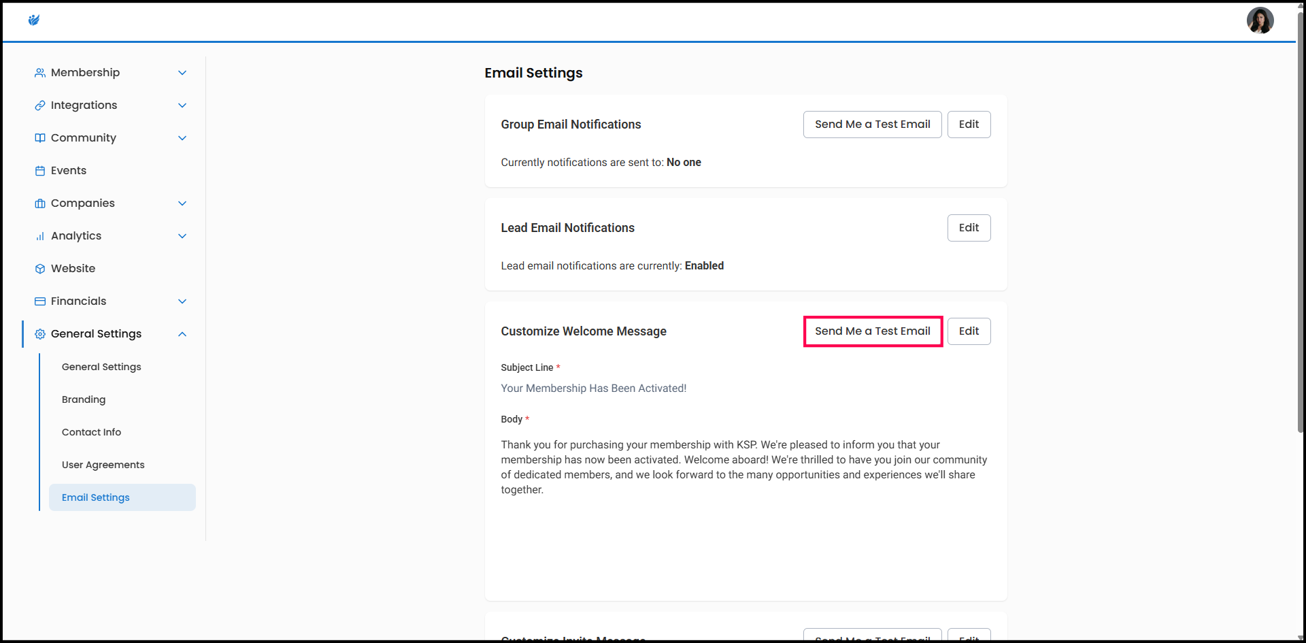Edit Lead Email Notifications settings
The height and width of the screenshot is (643, 1306).
969,228
